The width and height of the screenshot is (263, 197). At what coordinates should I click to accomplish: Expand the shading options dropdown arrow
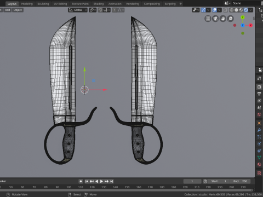251,10
